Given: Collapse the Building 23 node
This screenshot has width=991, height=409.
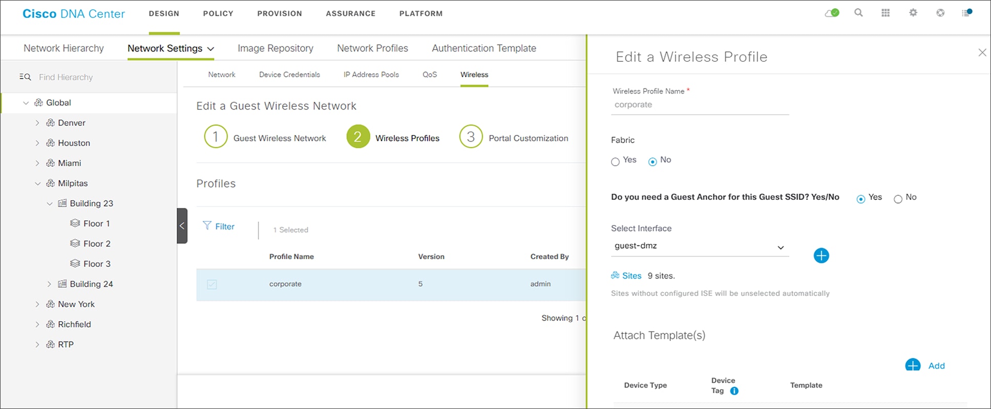Looking at the screenshot, I should coord(50,203).
